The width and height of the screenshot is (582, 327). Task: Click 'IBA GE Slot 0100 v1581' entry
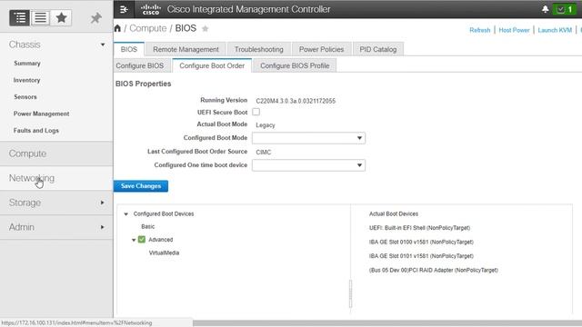pyautogui.click(x=421, y=243)
